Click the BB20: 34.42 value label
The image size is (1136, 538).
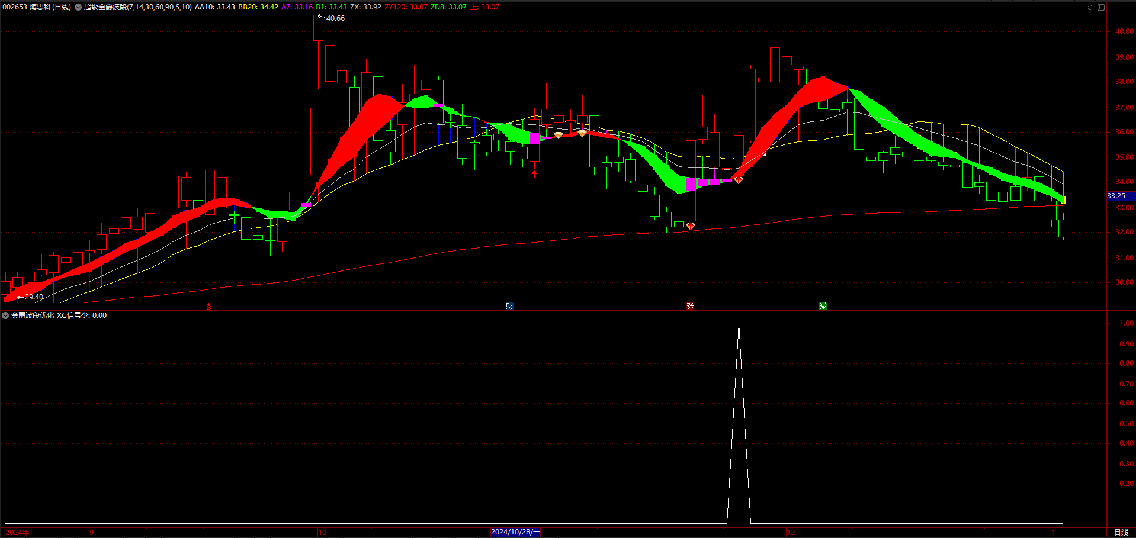click(258, 7)
